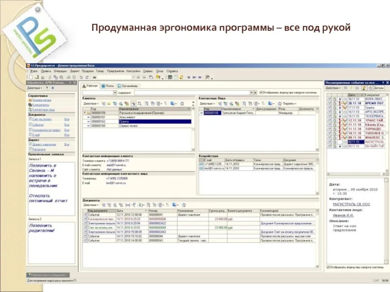Open the Перейти dropdown in Контактные лица
Screen dimensions: 390x292
click(x=290, y=104)
